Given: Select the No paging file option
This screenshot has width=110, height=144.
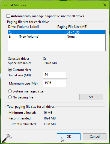Looking at the screenshot, I should point(10,97).
